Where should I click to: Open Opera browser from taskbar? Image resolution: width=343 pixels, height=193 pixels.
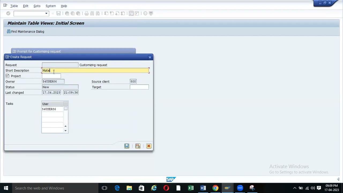pos(166,188)
